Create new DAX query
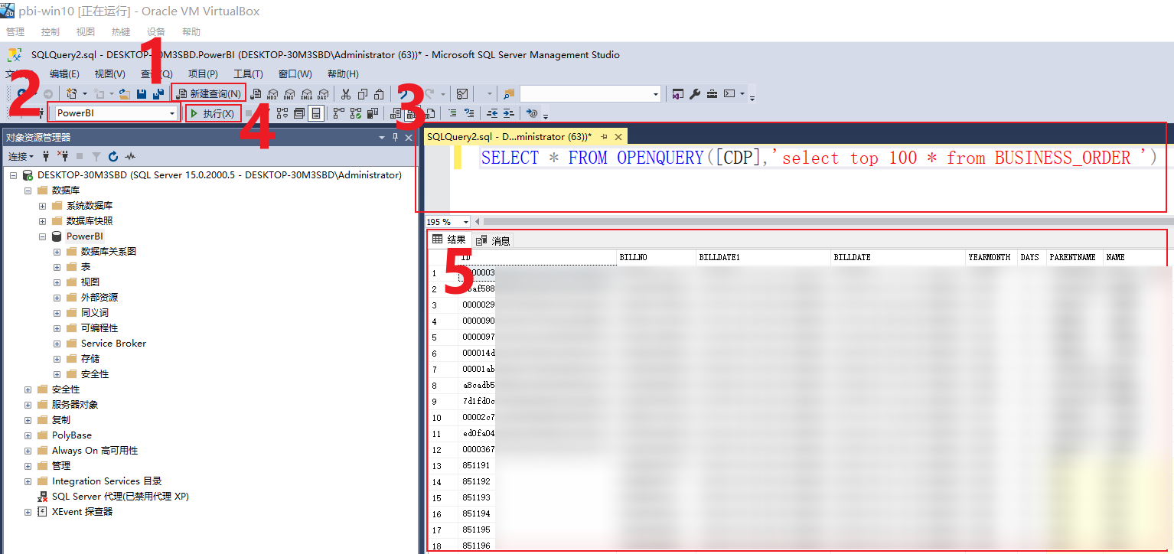 [x=323, y=94]
